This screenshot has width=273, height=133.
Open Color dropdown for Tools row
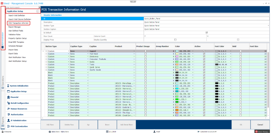(193, 65)
